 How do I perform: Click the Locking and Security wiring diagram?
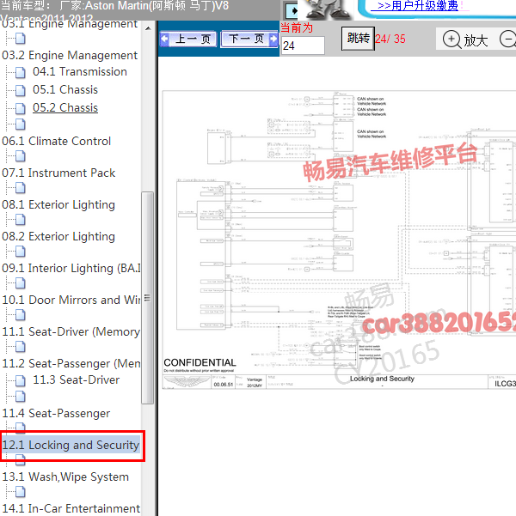[339, 240]
